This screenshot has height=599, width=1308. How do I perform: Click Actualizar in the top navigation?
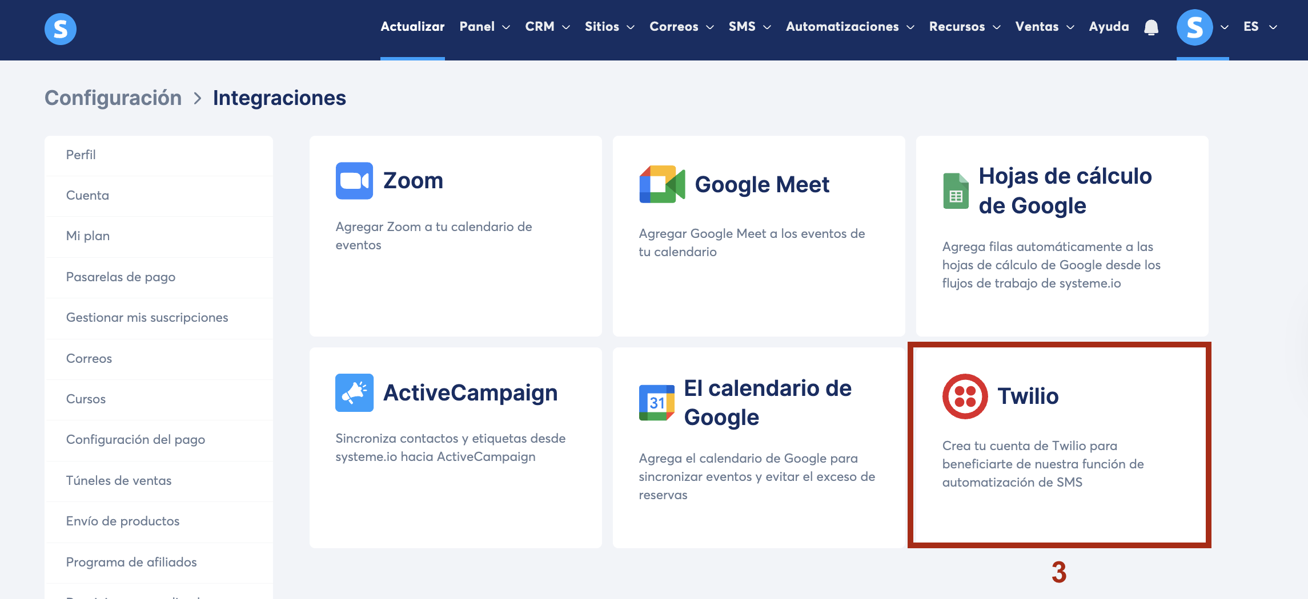tap(412, 27)
